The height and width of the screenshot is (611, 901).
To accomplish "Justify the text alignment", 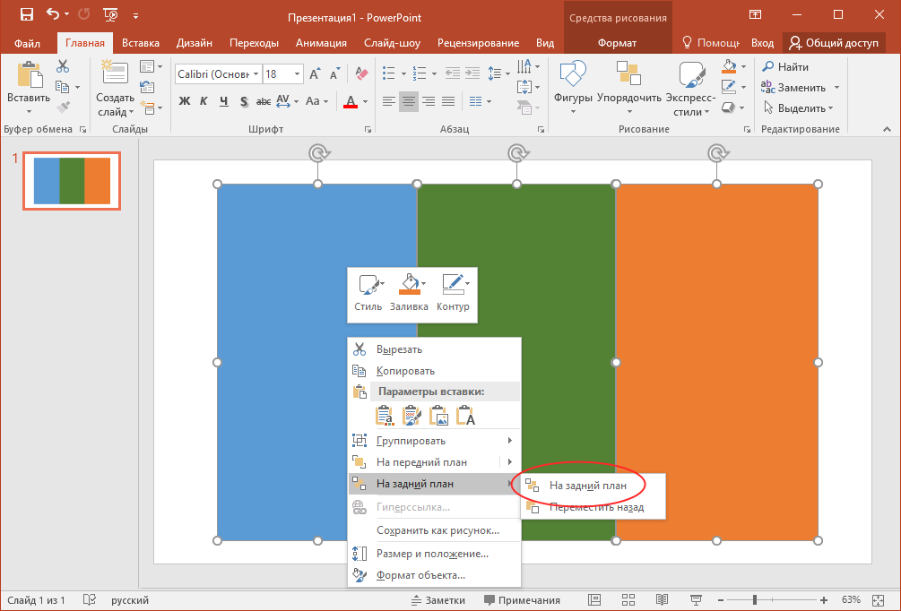I will (448, 101).
